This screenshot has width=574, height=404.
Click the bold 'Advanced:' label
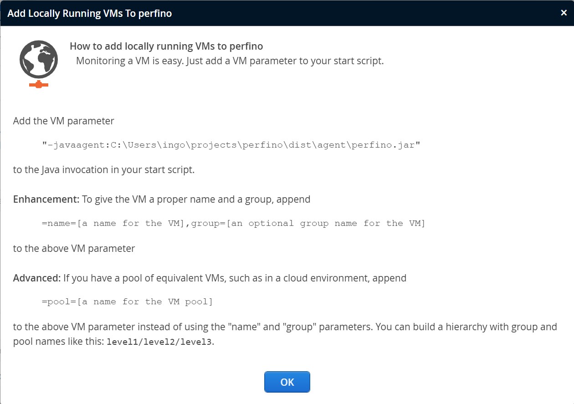37,278
